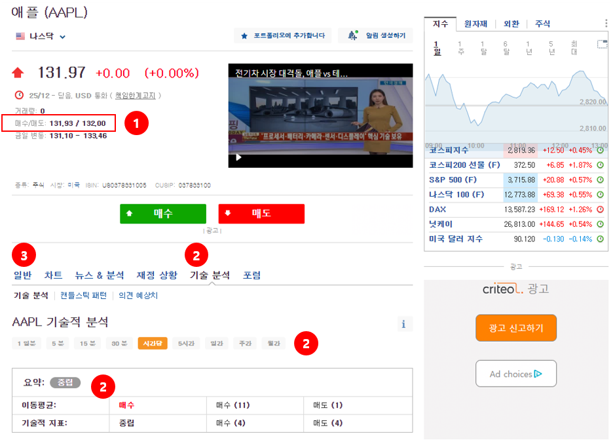Select the 외환 tab in the market widget
The height and width of the screenshot is (442, 613).
coord(511,24)
